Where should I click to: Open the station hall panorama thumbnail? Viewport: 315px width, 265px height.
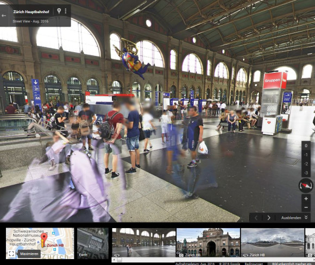pos(143,243)
